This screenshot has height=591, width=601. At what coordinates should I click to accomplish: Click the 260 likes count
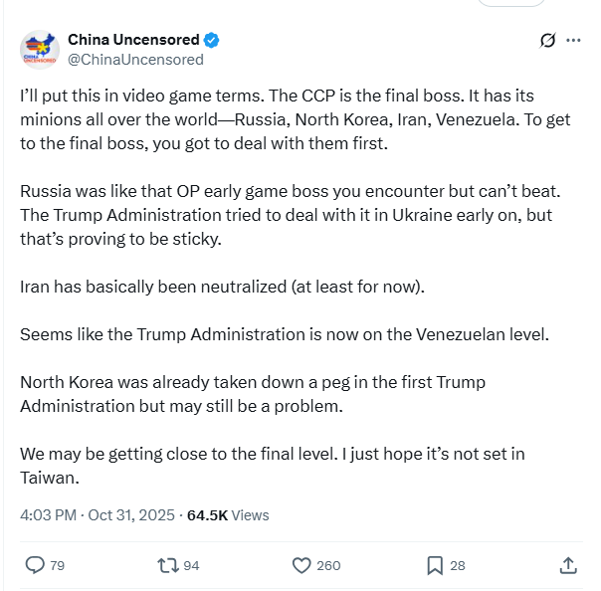[x=328, y=565]
